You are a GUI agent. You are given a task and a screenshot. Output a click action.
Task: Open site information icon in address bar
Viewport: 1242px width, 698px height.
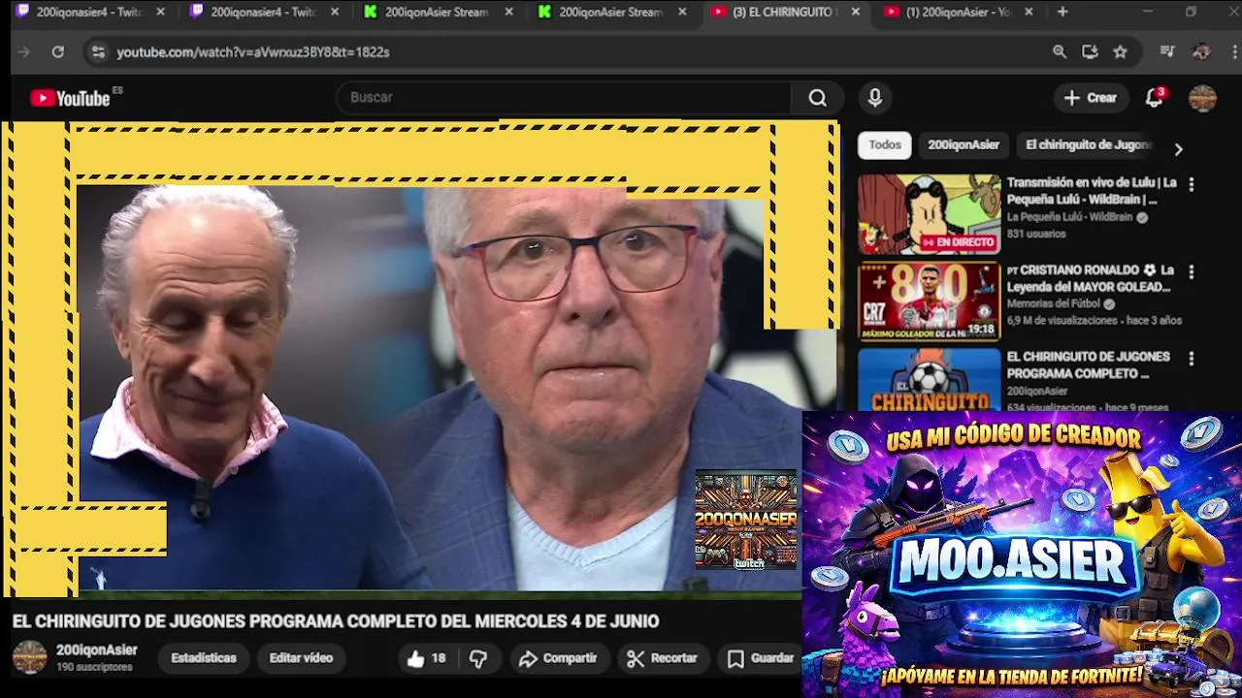[97, 52]
